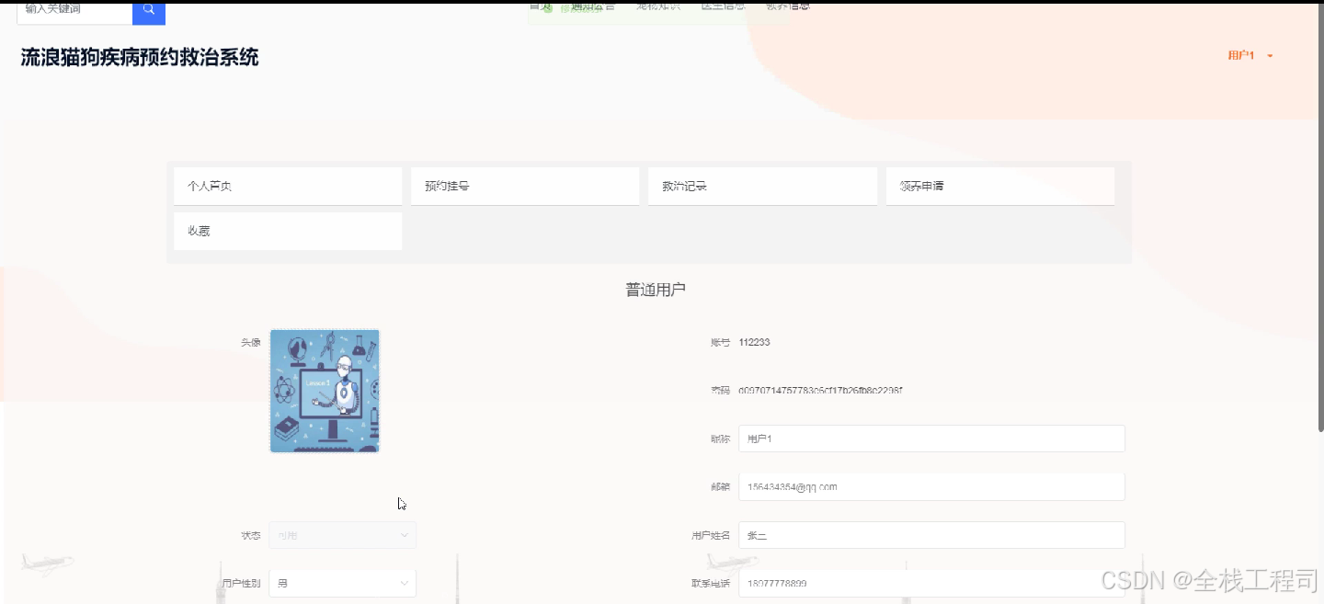
Task: Click the page vertical scrollbar thumb
Action: 1320,219
